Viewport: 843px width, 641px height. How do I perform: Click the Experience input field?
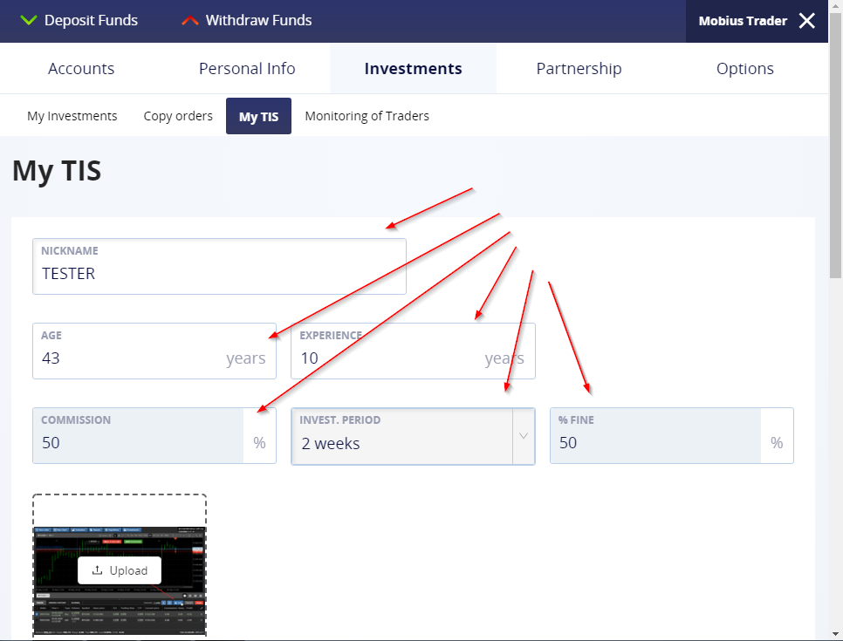click(x=413, y=351)
